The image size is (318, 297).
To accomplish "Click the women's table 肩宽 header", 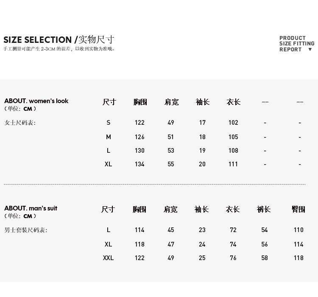I will 171,102.
